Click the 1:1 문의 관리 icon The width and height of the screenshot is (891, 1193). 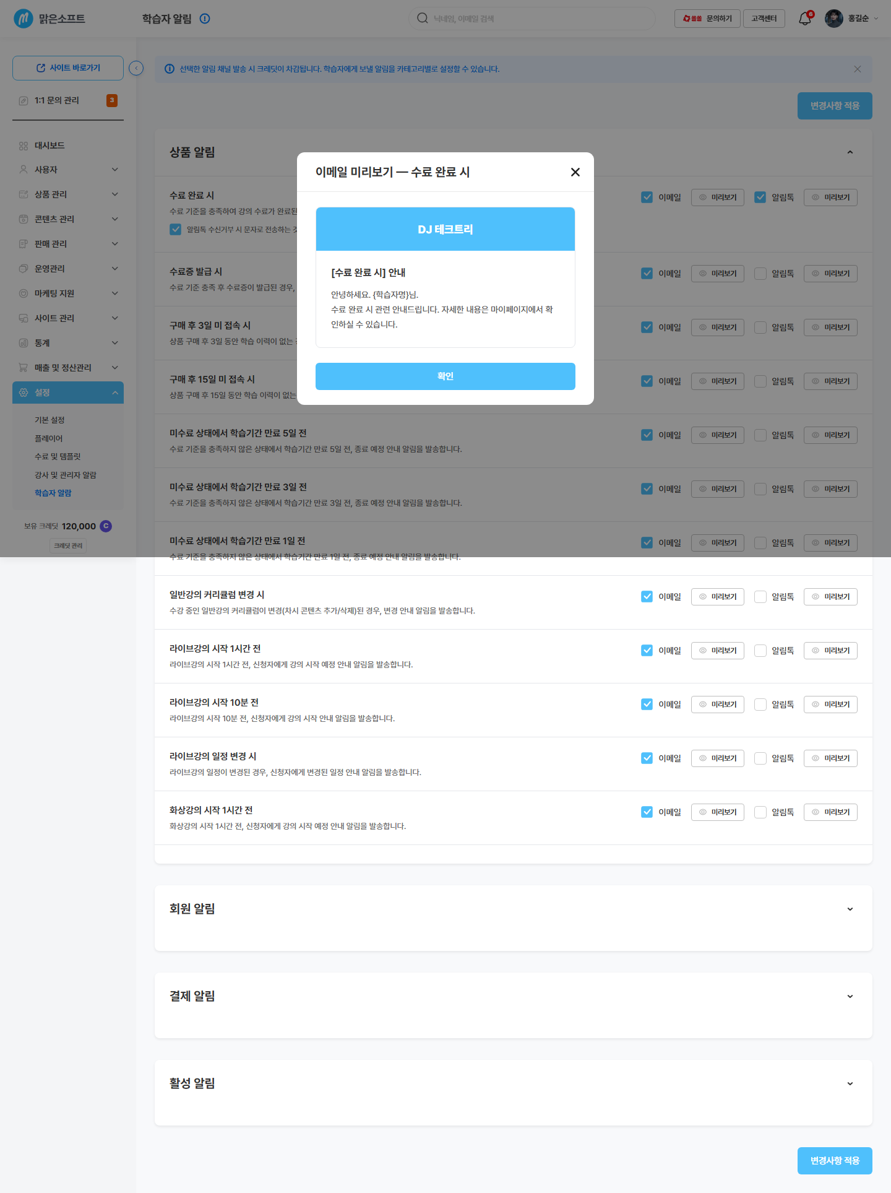(x=24, y=100)
